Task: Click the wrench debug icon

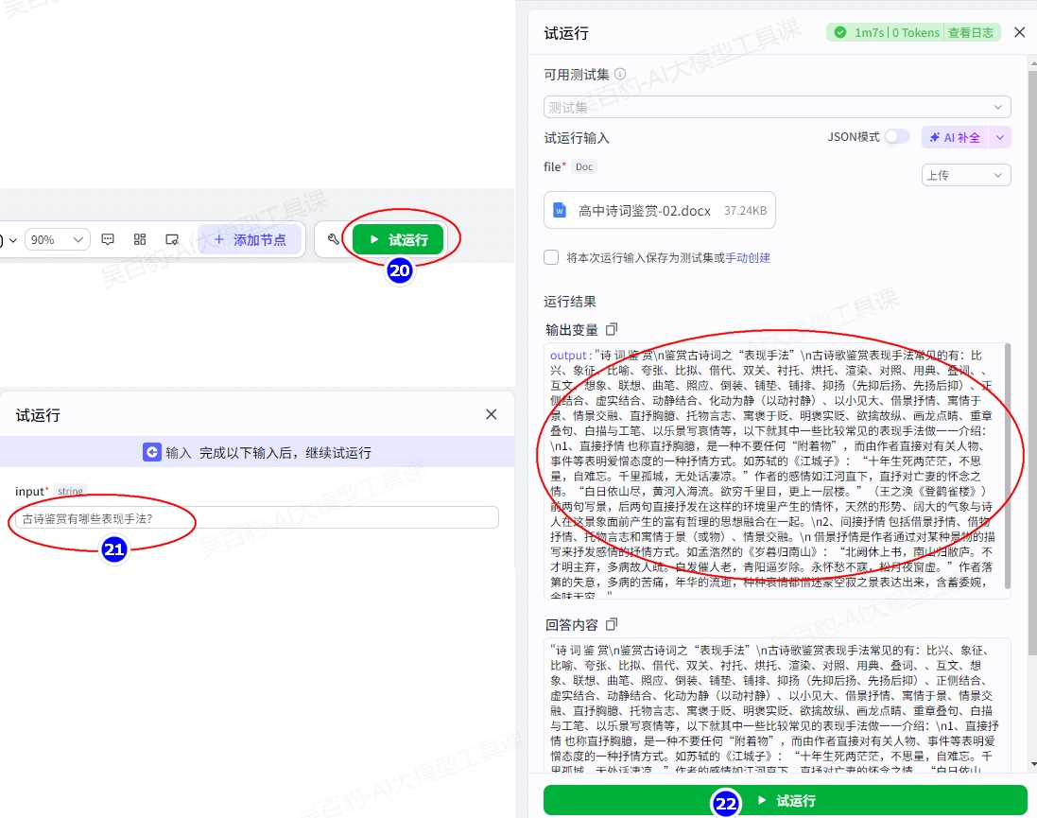Action: pos(333,239)
